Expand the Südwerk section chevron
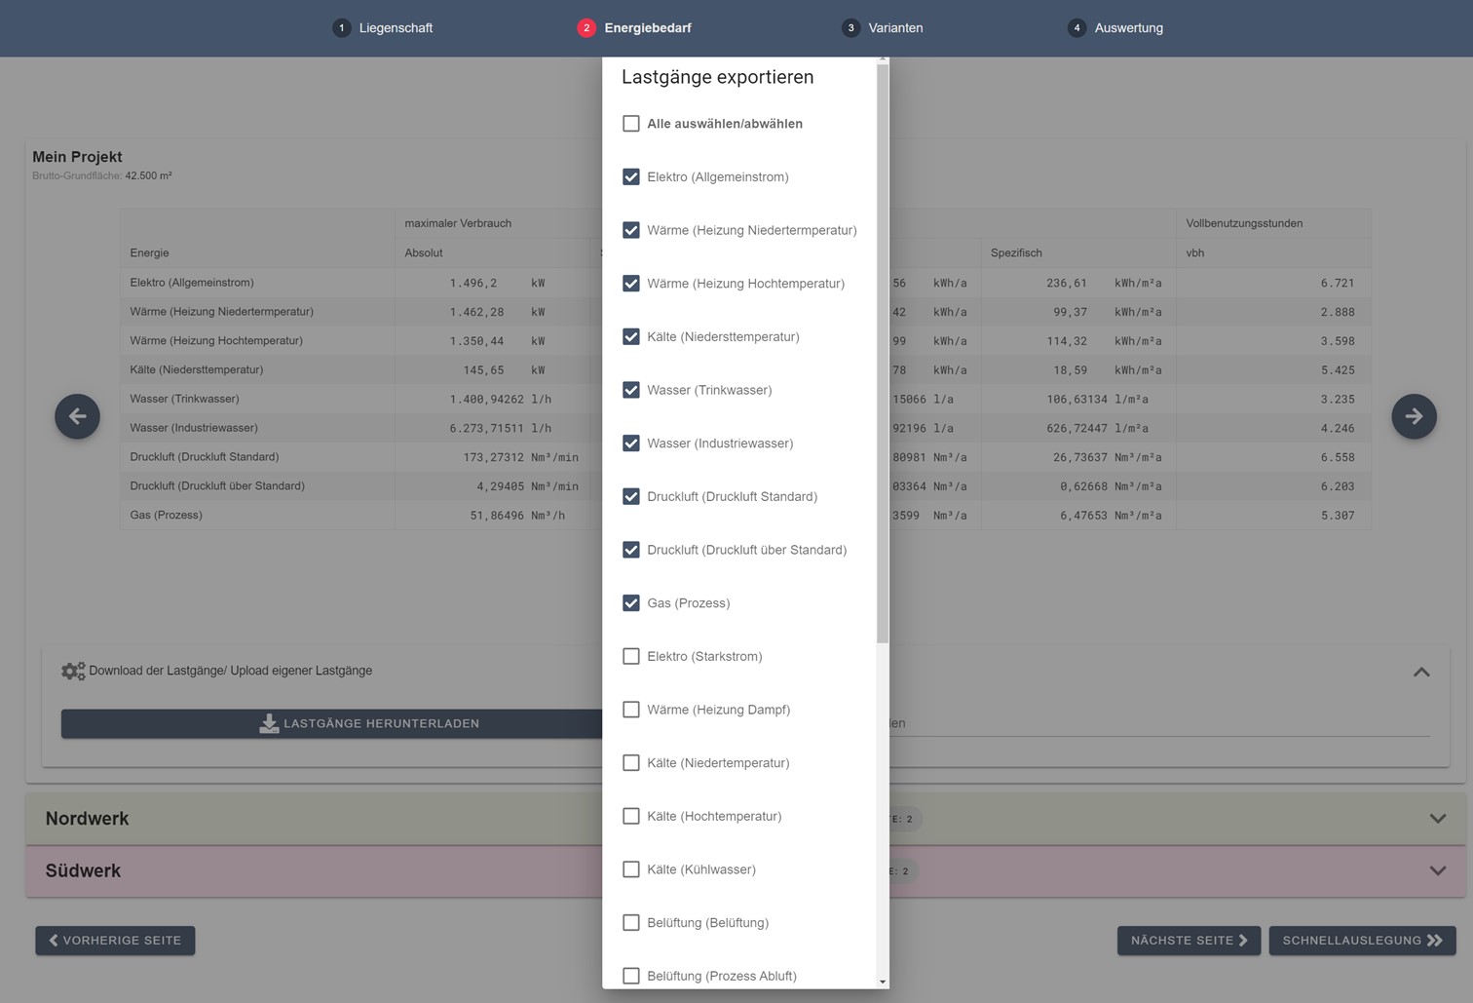Image resolution: width=1473 pixels, height=1003 pixels. pos(1437,870)
